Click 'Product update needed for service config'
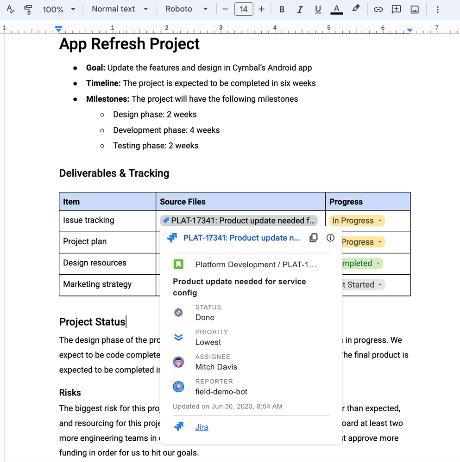This screenshot has height=462, width=460. tap(239, 287)
